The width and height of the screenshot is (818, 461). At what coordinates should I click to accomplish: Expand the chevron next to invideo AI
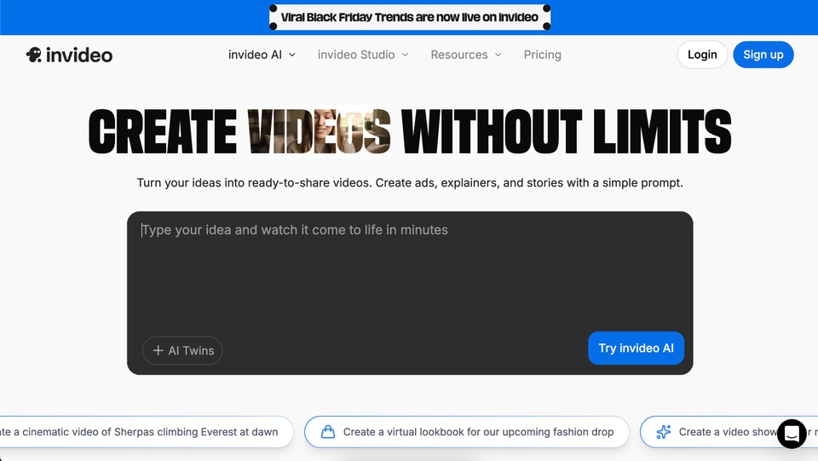coord(292,55)
